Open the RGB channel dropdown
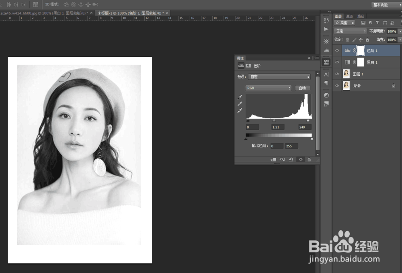Viewport: 402px width, 273px height. coord(269,88)
